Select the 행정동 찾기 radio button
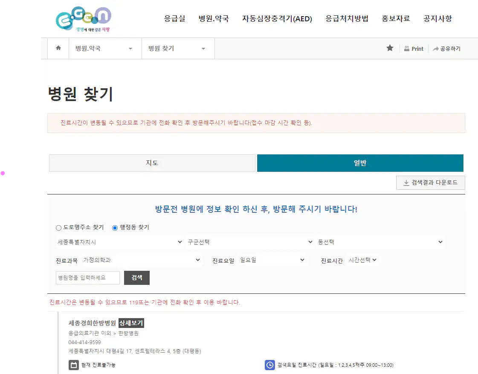Image resolution: width=478 pixels, height=374 pixels. pos(114,227)
